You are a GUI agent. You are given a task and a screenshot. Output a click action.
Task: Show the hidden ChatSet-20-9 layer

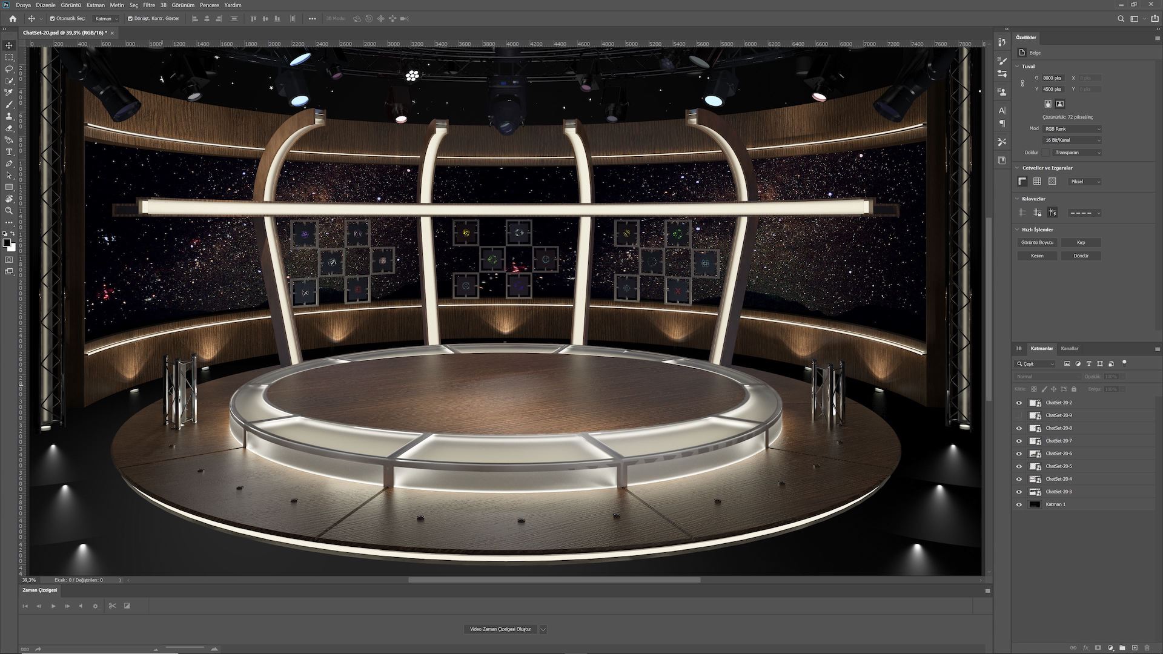coord(1019,415)
